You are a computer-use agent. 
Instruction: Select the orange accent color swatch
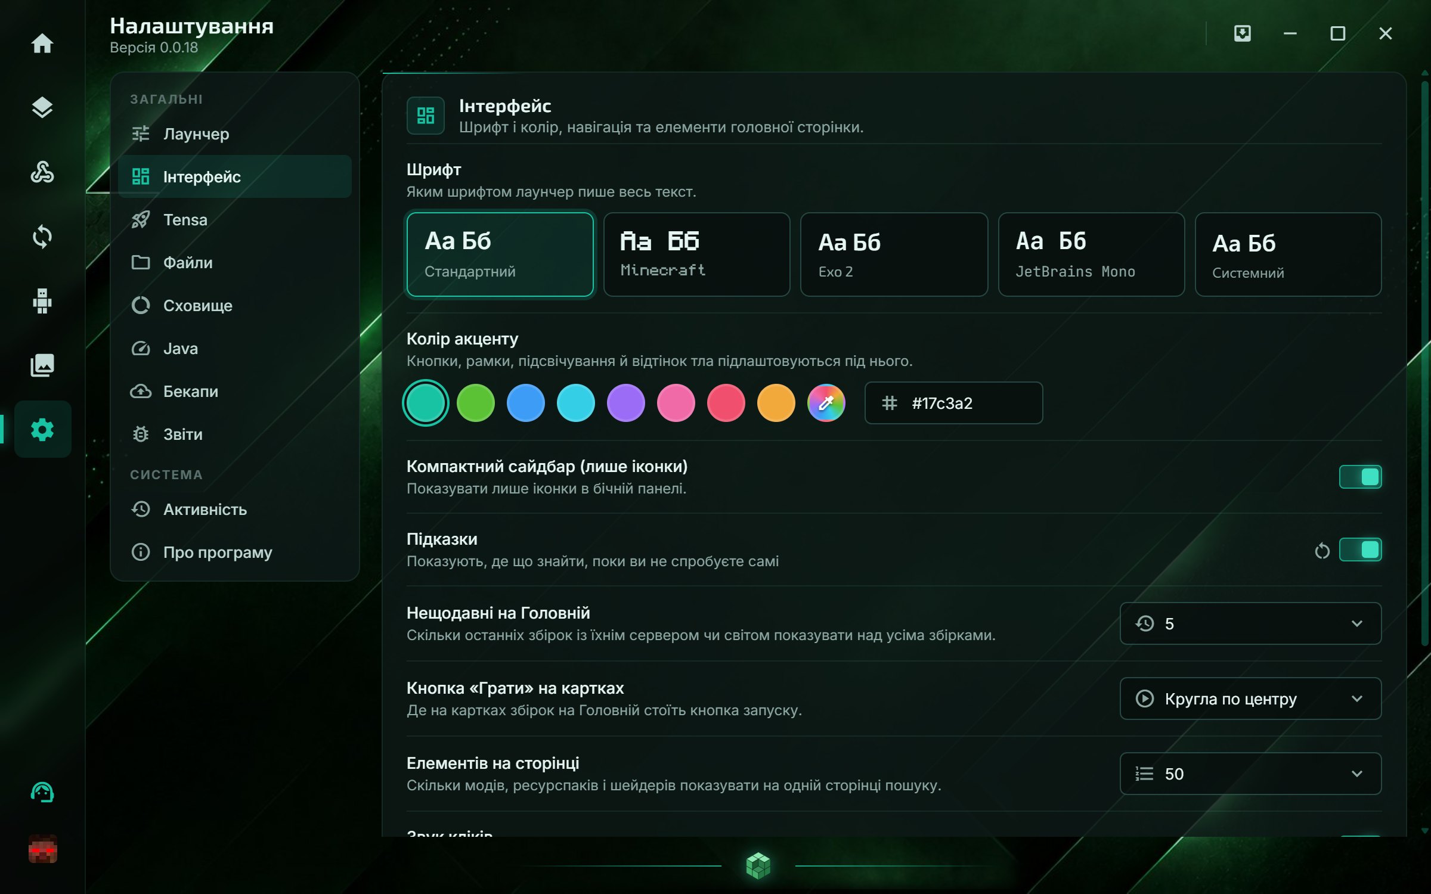(776, 403)
